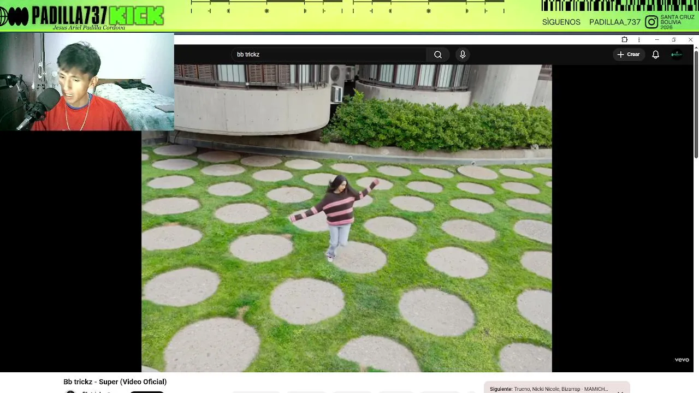
Task: Open the account avatar menu
Action: (x=677, y=55)
